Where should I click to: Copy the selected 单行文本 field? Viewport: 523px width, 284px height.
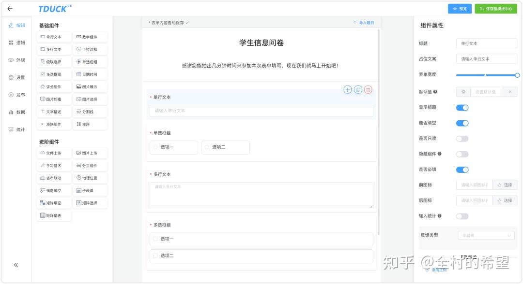pos(358,90)
